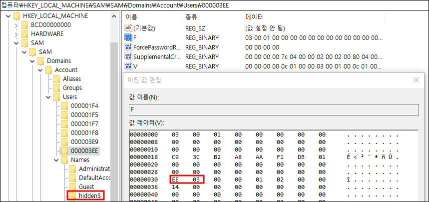Collapse the Users key branch

pyautogui.click(x=48, y=96)
